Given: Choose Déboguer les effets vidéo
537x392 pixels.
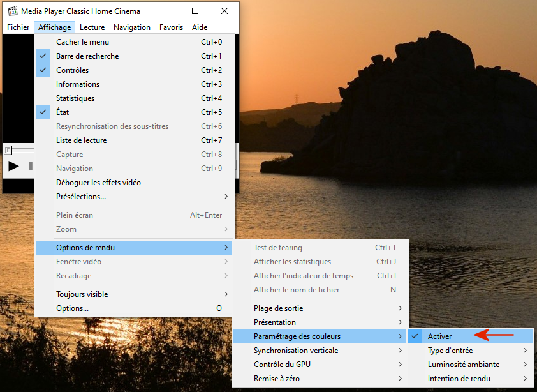Looking at the screenshot, I should 98,183.
